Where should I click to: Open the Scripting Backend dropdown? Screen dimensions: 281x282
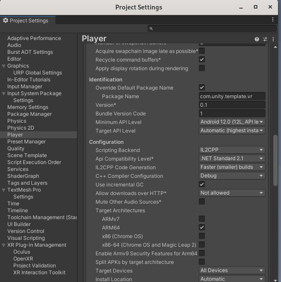click(232, 150)
